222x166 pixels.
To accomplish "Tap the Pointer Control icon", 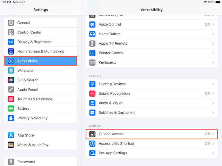I will point(92,53).
